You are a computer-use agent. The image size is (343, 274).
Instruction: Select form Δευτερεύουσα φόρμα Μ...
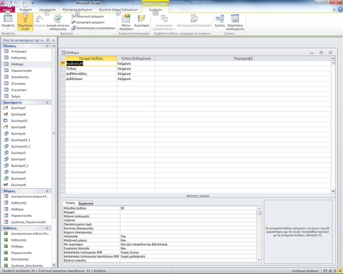(29, 196)
